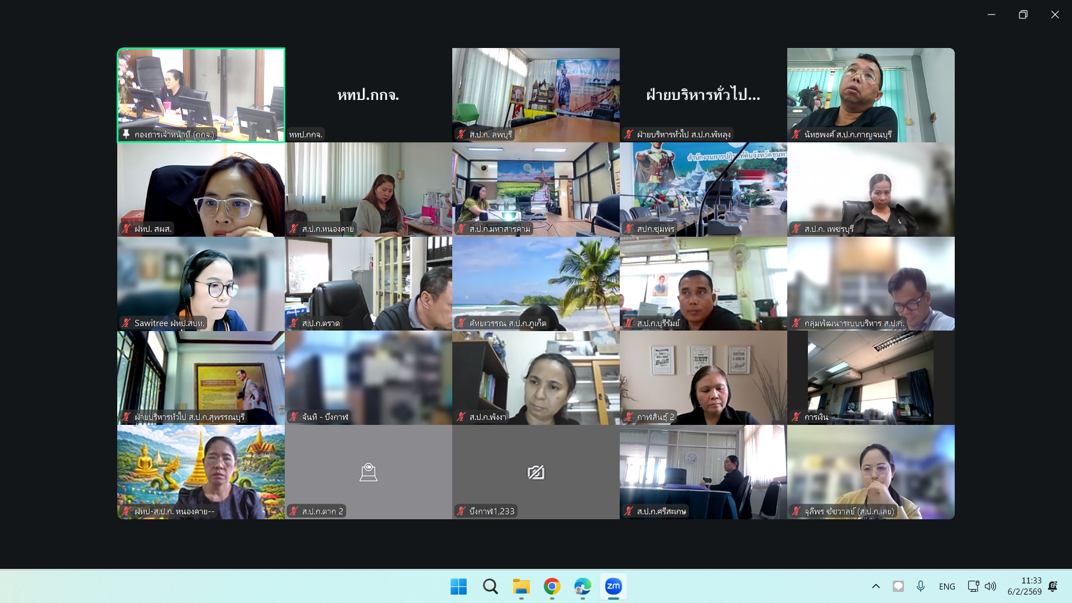Toggle the notification bell in the taskbar
This screenshot has height=603, width=1072.
pos(1052,586)
